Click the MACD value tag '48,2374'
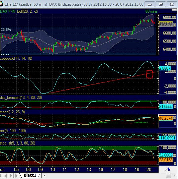This screenshot has width=178, height=179. (166, 118)
